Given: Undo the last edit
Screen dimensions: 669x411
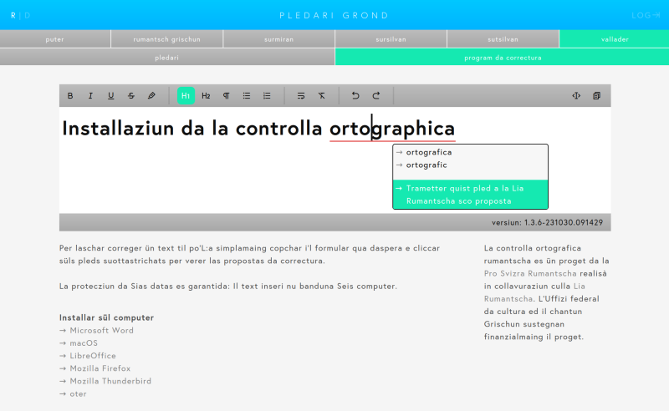Looking at the screenshot, I should (x=355, y=96).
